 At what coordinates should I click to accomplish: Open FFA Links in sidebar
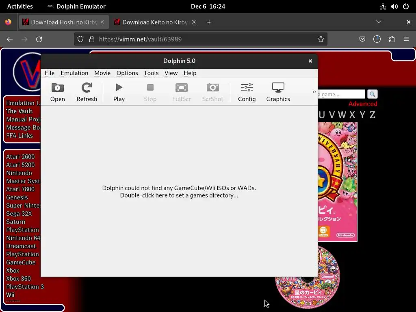click(x=19, y=136)
